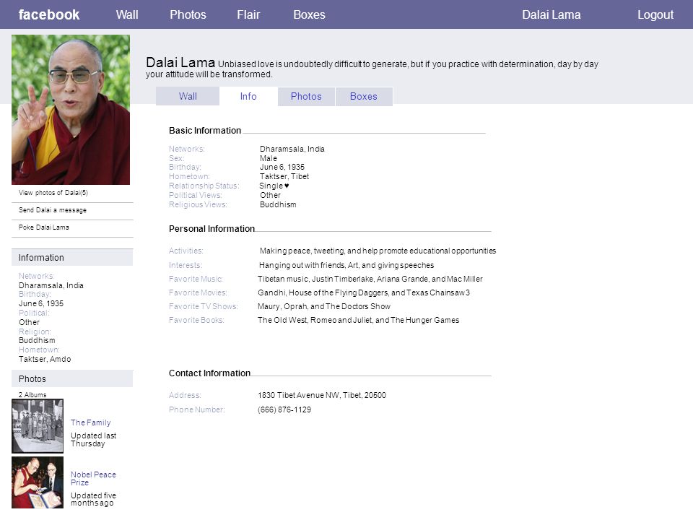This screenshot has height=520, width=693.
Task: Open Flair in the top navigation bar
Action: click(248, 14)
